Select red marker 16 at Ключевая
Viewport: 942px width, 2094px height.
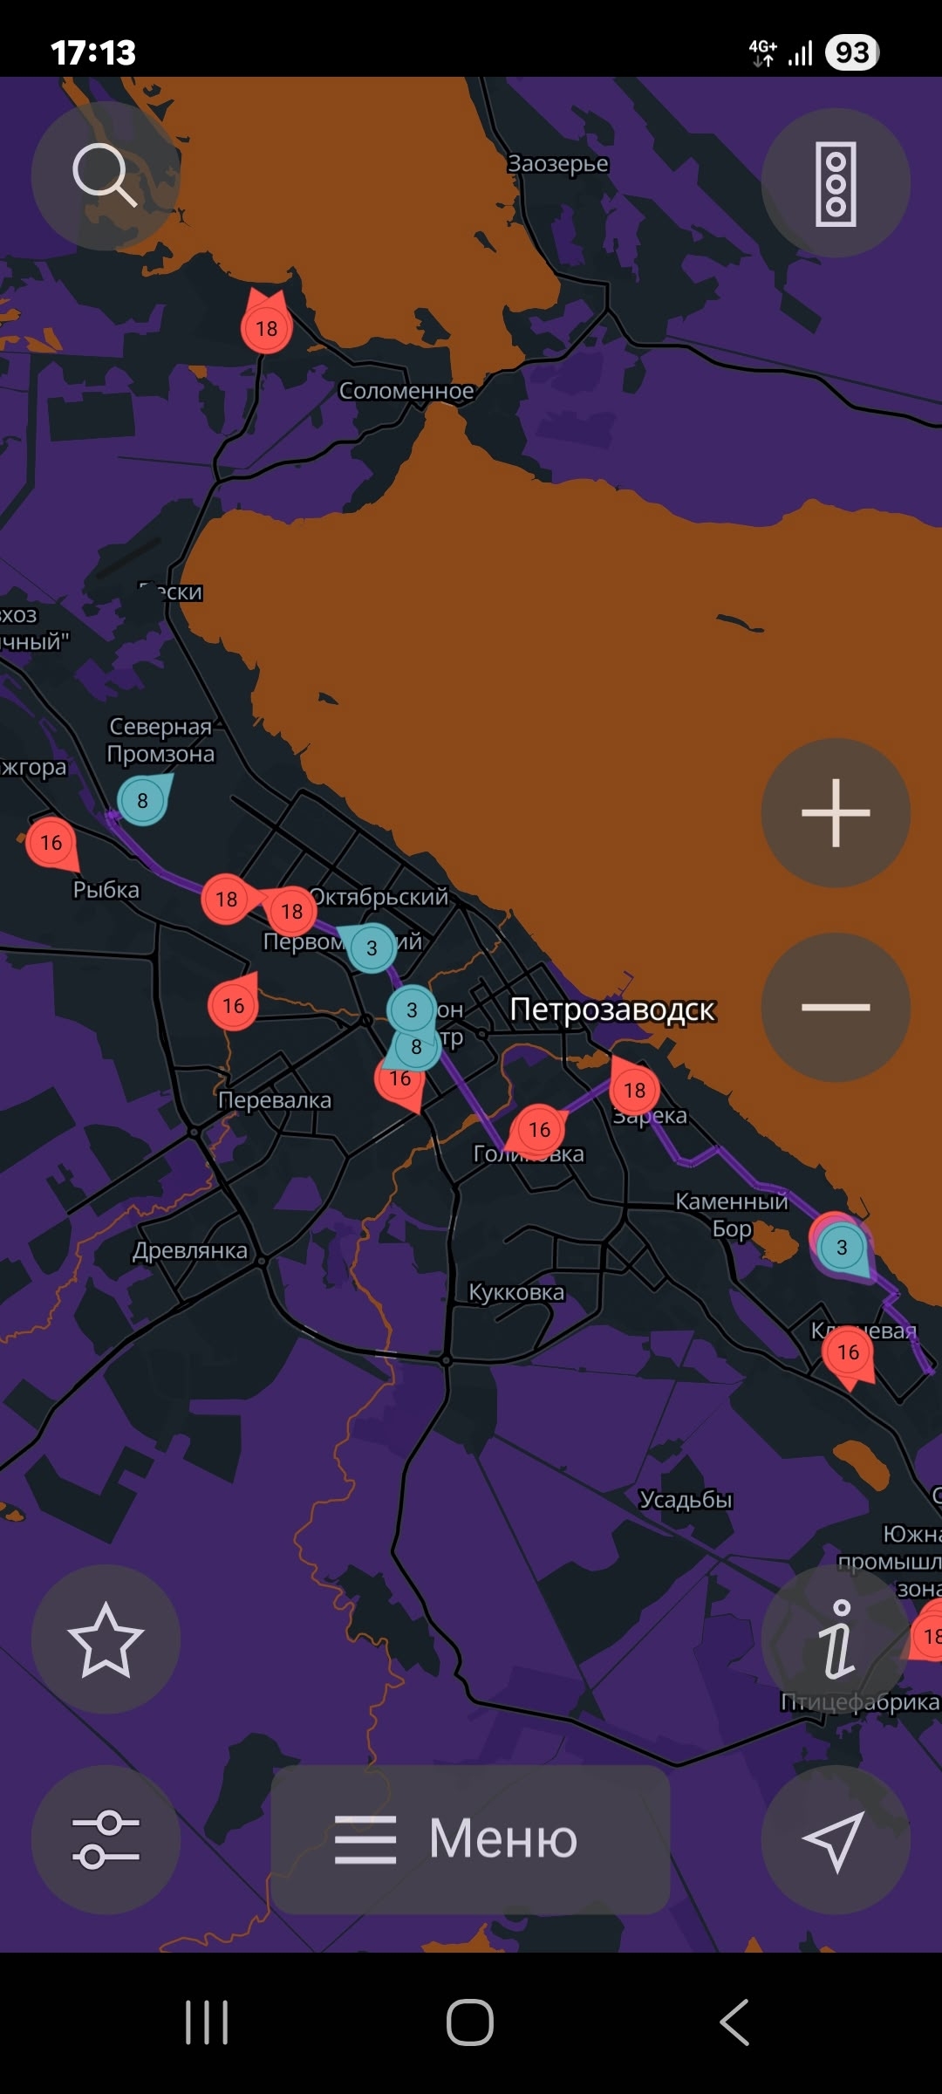[848, 1352]
